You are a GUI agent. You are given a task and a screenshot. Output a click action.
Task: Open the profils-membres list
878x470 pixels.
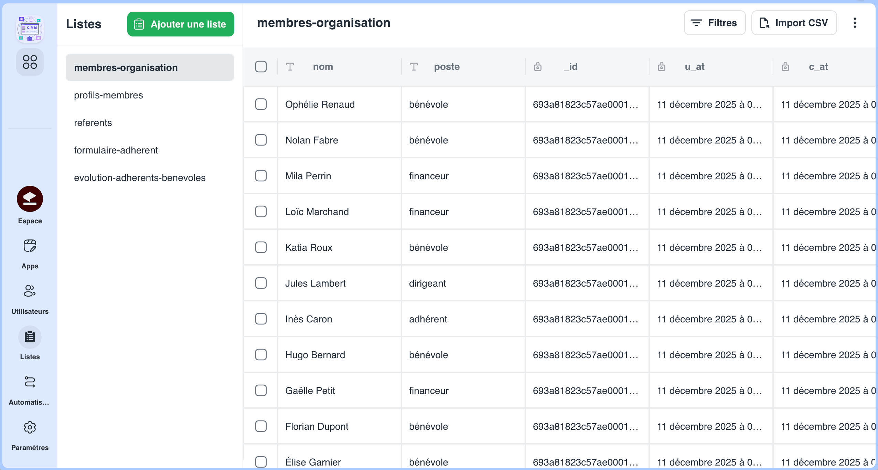point(108,95)
